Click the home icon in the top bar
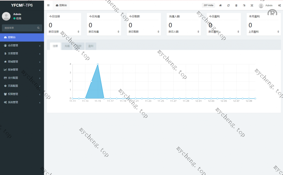The image size is (283, 175). [x=220, y=5]
